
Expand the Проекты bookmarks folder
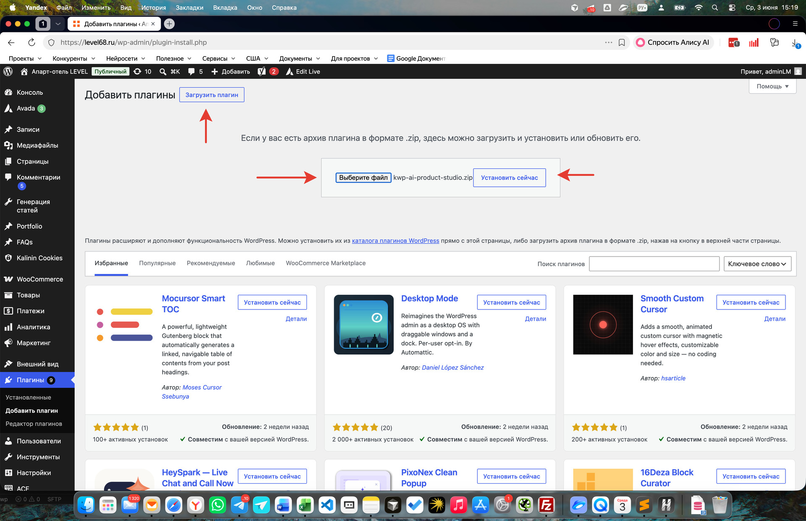[x=25, y=58]
